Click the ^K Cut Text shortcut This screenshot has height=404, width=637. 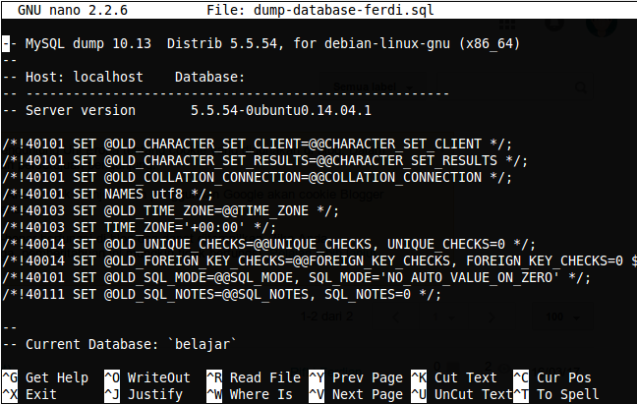[x=457, y=377]
